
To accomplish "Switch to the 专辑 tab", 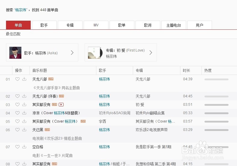I will [70, 25].
